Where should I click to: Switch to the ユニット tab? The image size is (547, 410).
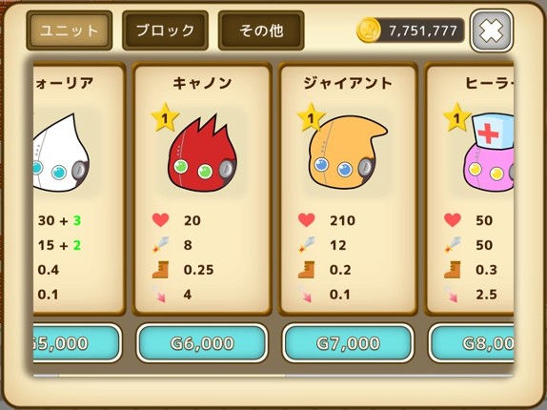point(69,31)
